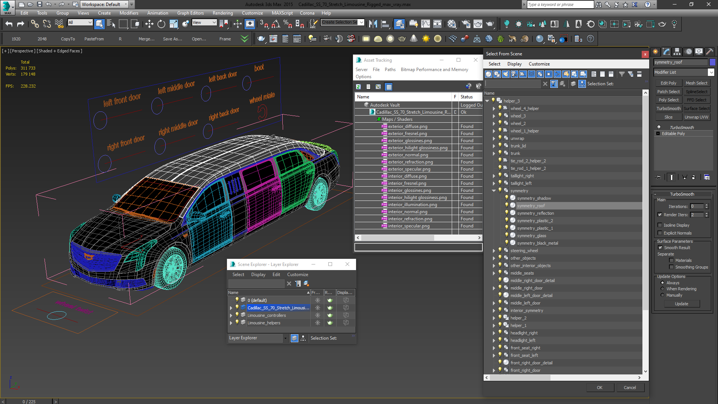The width and height of the screenshot is (718, 404).
Task: Click the layers icon in Layer Explorer footer
Action: tap(294, 338)
